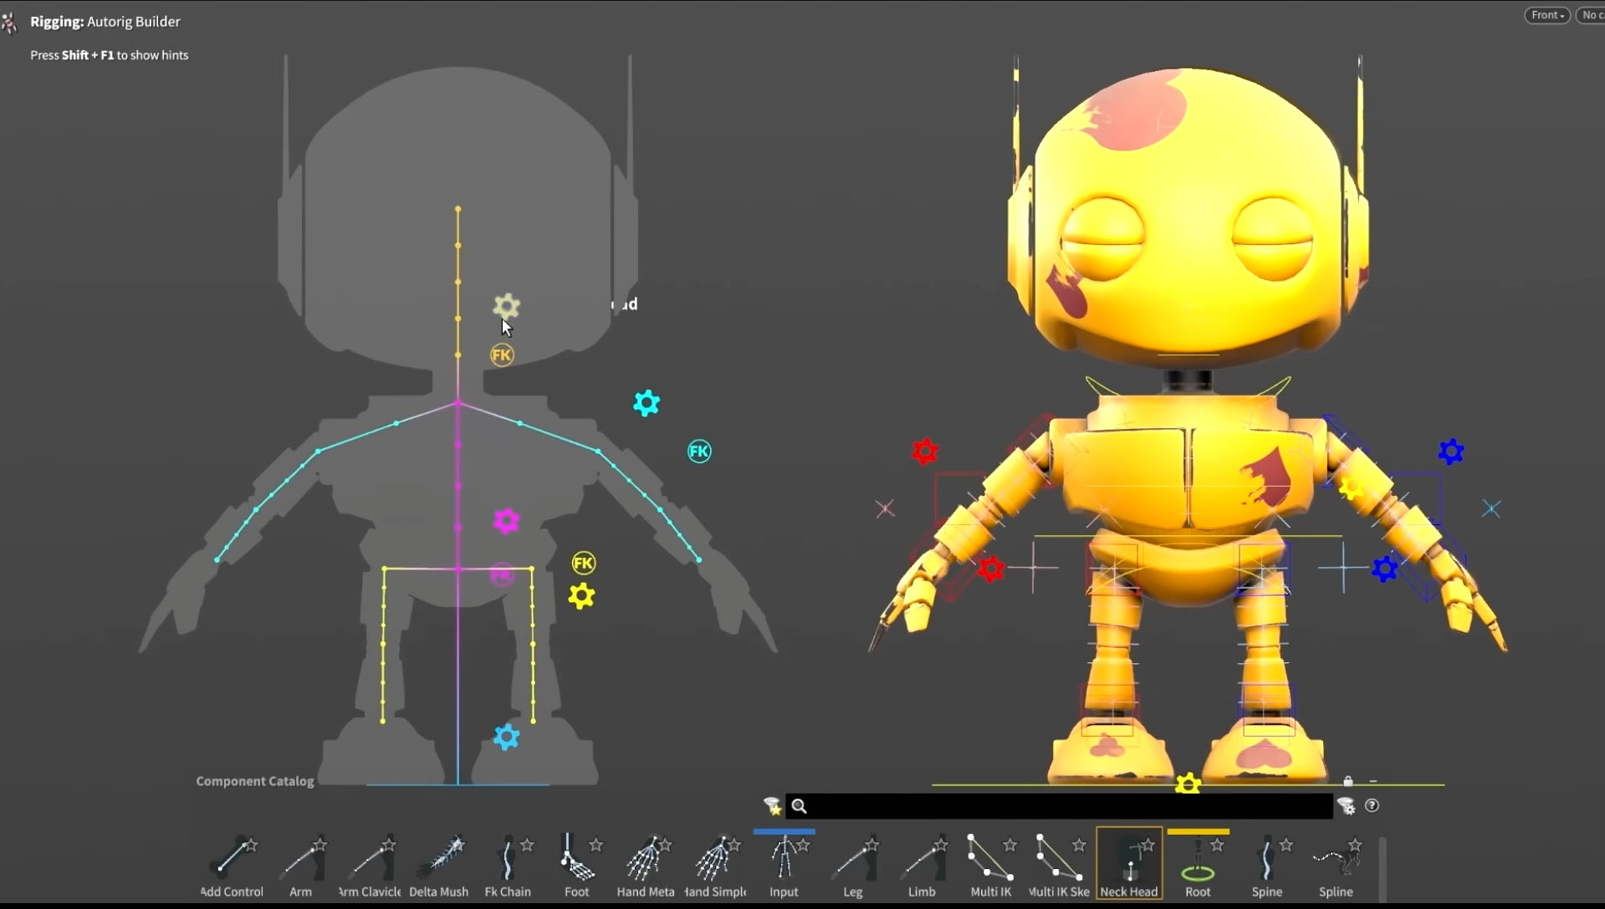Open catalog filter settings gear icon
The width and height of the screenshot is (1605, 909).
click(1346, 805)
